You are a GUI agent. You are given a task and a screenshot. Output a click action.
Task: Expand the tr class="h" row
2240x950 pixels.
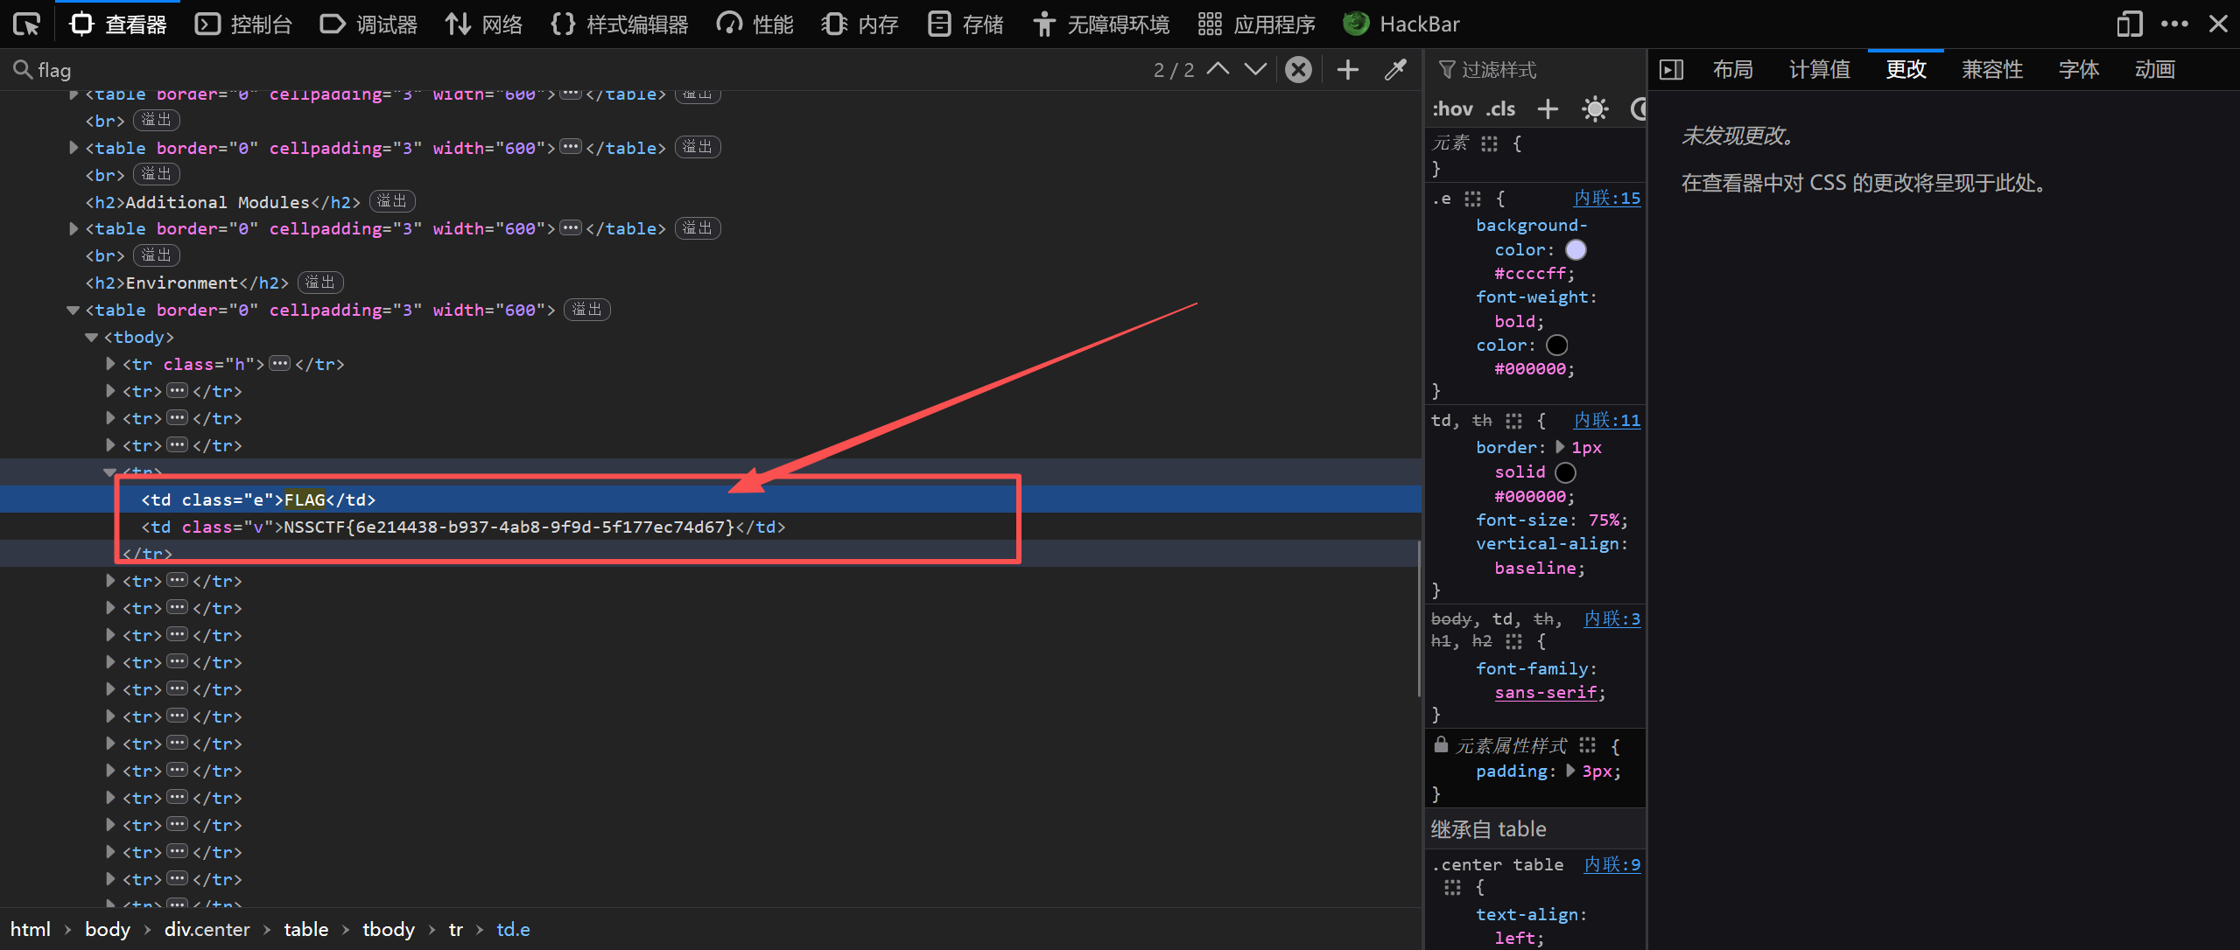pyautogui.click(x=110, y=364)
